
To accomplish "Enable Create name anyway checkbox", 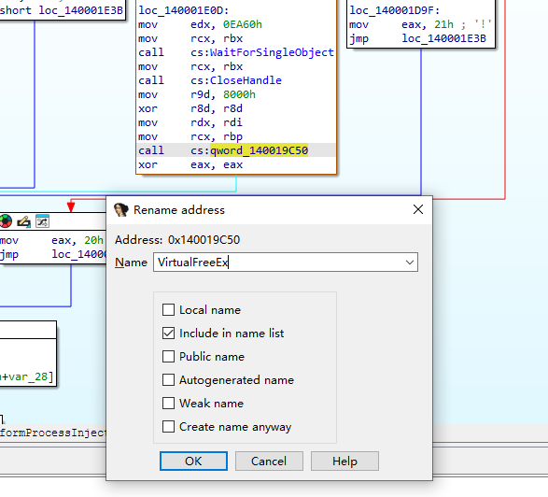I will point(168,427).
